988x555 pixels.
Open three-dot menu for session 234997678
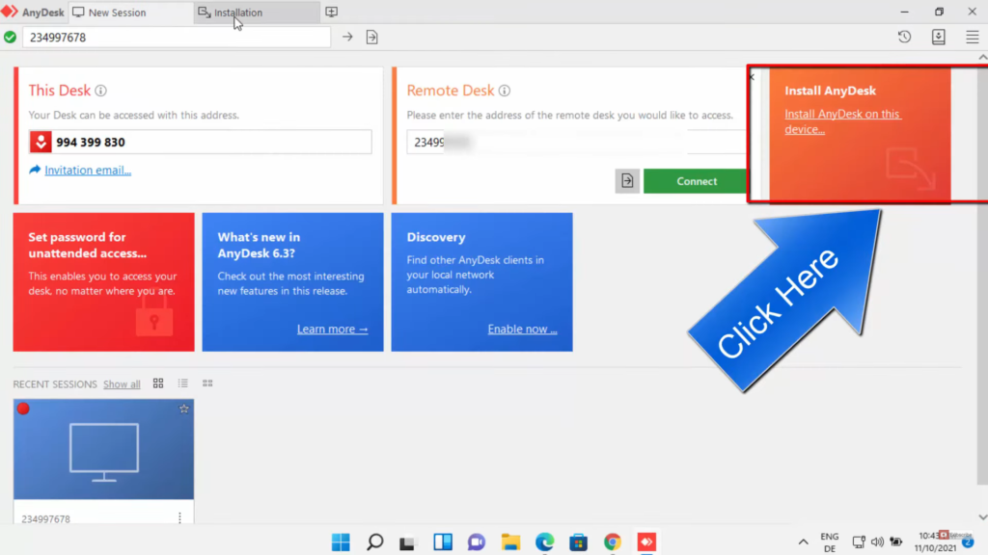179,518
